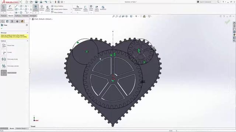Select the Circle sketch tool
The height and width of the screenshot is (132, 236).
point(21,6)
